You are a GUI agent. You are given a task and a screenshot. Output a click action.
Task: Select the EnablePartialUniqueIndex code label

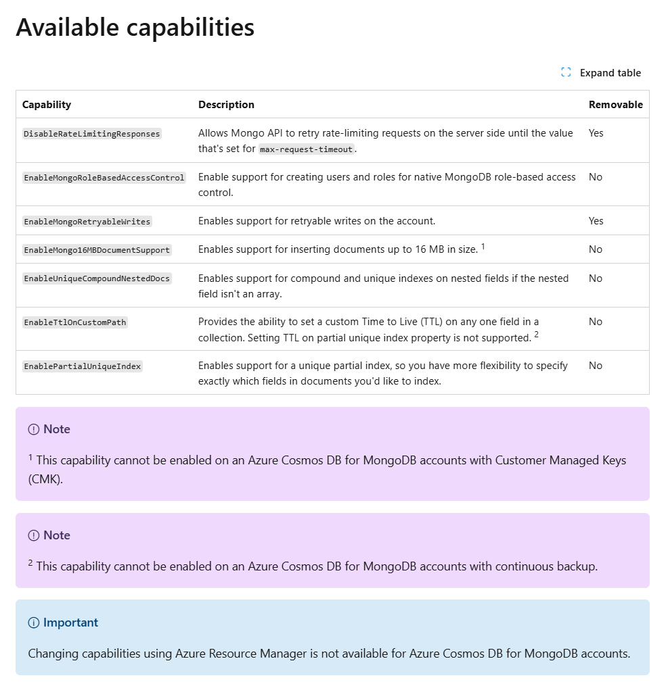pyautogui.click(x=83, y=366)
